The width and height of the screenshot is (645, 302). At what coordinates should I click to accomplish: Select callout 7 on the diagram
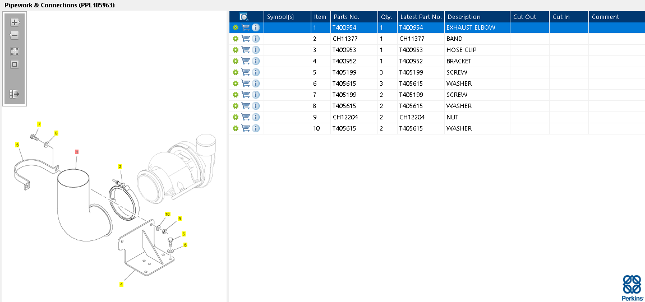(x=39, y=124)
